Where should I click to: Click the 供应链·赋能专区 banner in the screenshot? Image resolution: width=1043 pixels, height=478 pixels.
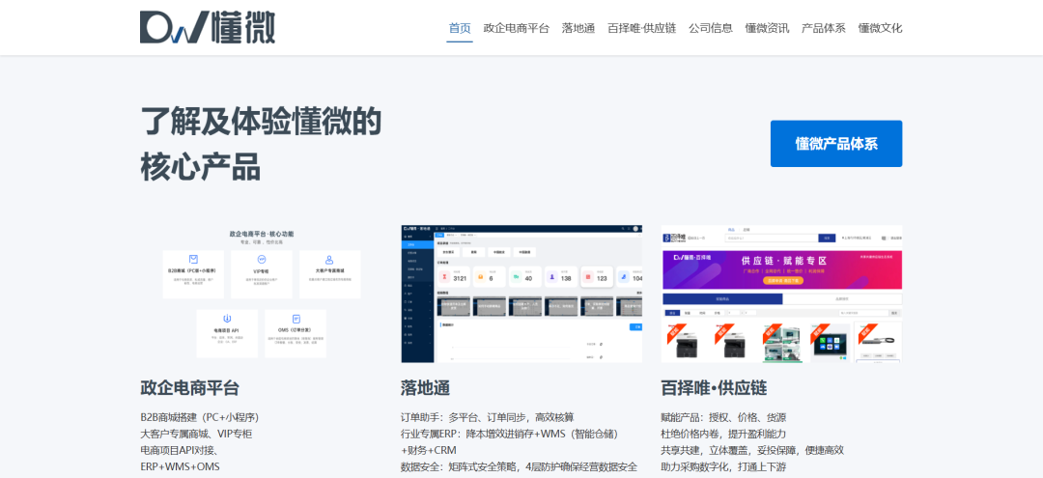(781, 269)
